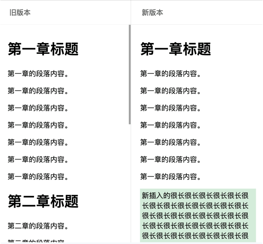Select 第一章标题 heading in the old version
Image resolution: width=263 pixels, height=244 pixels.
point(43,49)
